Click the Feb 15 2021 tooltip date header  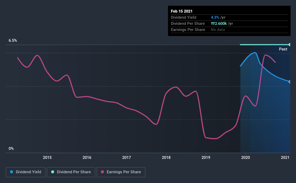182,11
